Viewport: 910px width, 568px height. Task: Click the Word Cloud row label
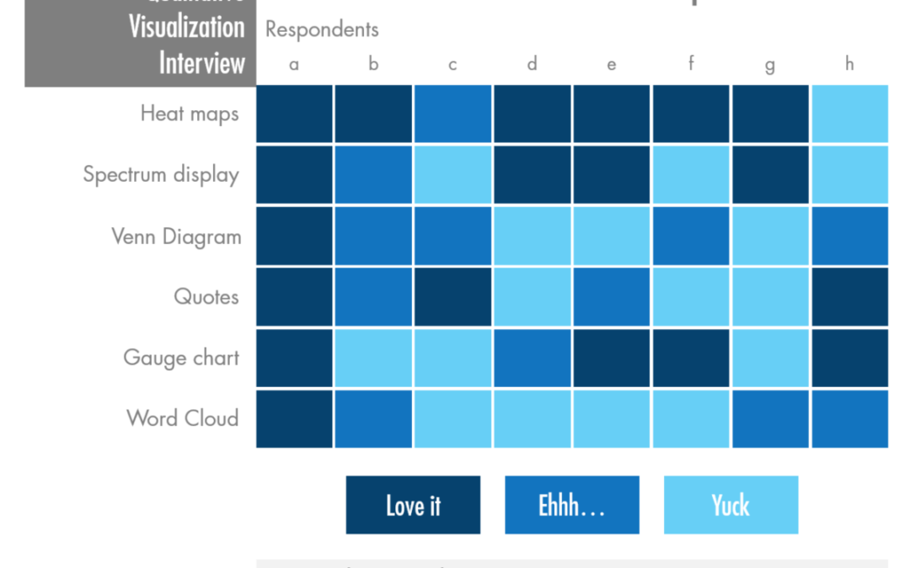coord(183,418)
